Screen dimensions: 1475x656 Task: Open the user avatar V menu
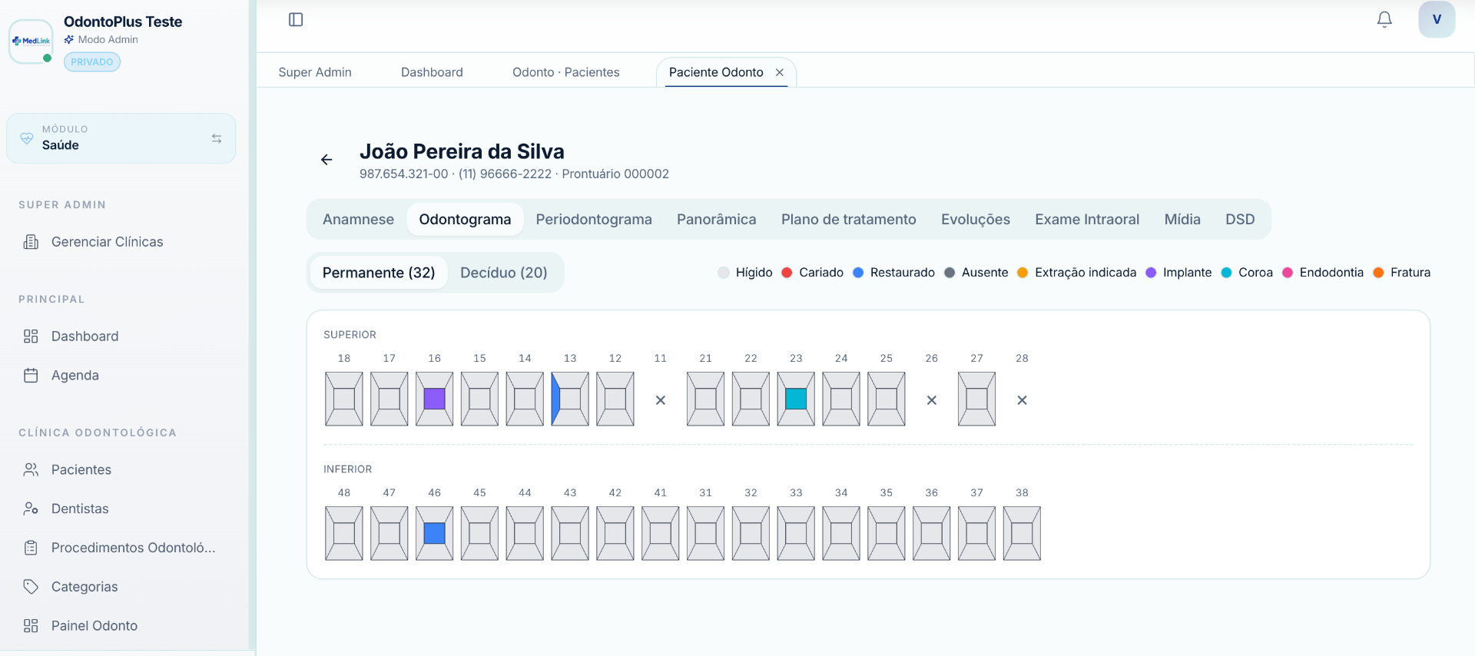[1437, 20]
